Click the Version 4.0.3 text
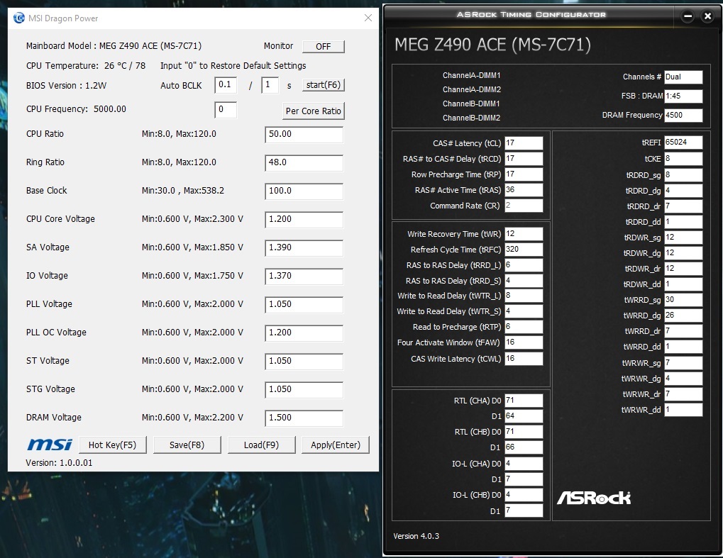The image size is (723, 558). click(x=416, y=536)
